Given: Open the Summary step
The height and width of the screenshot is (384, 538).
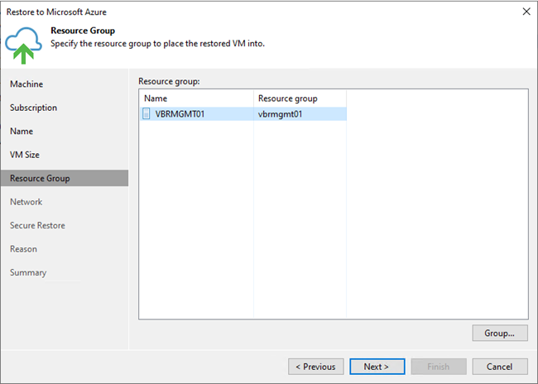Looking at the screenshot, I should click(28, 272).
